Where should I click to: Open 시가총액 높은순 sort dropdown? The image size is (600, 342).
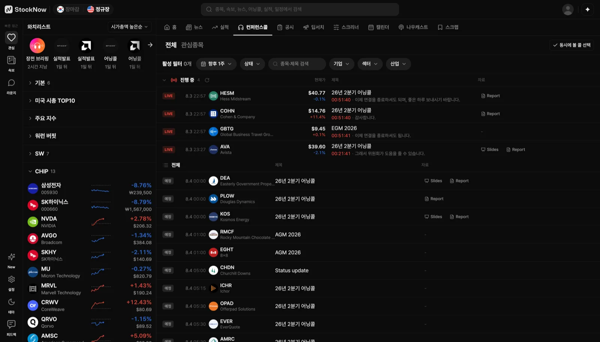coord(129,27)
